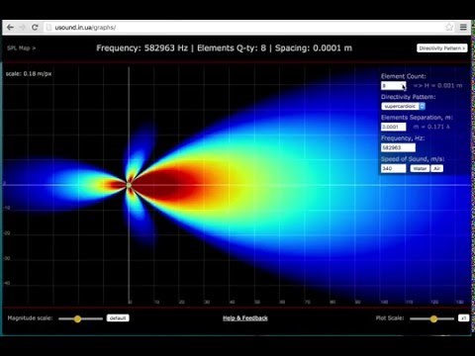This screenshot has height=356, width=475.
Task: Open the browser hamburger menu
Action: (463, 28)
